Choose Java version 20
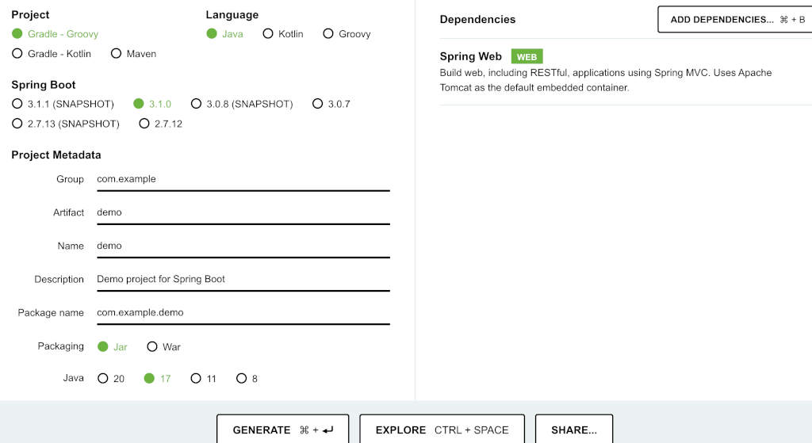 point(111,378)
